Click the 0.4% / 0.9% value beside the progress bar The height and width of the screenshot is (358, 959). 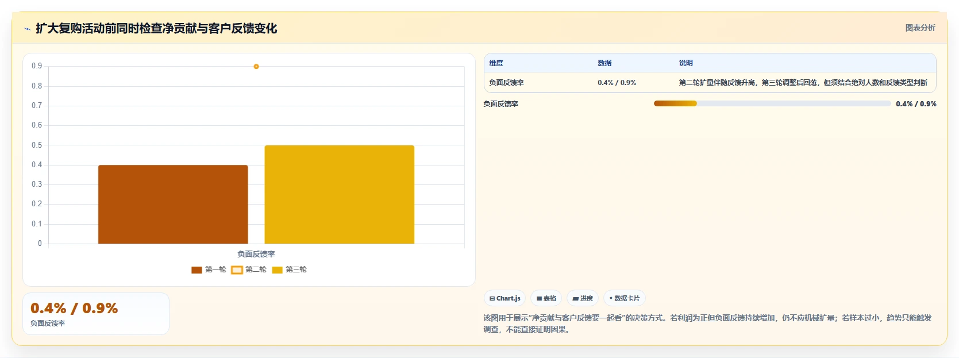[916, 104]
